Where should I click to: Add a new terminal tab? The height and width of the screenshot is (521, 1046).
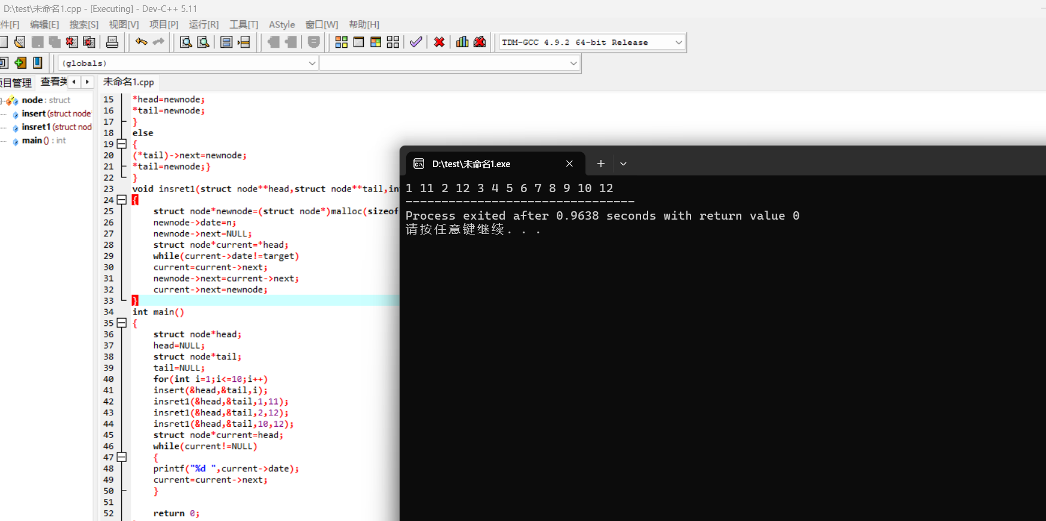pyautogui.click(x=601, y=164)
